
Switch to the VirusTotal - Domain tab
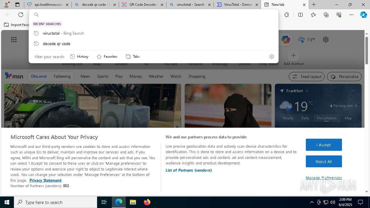pos(237,5)
